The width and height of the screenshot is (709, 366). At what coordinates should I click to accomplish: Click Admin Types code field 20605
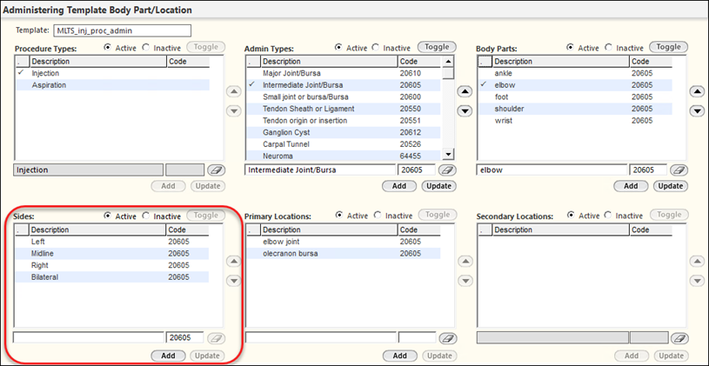pos(417,170)
